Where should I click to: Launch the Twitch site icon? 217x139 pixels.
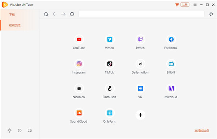pos(140,39)
